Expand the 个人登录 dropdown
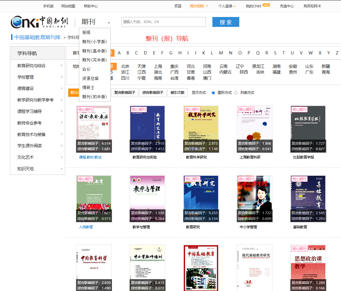 pos(227,6)
